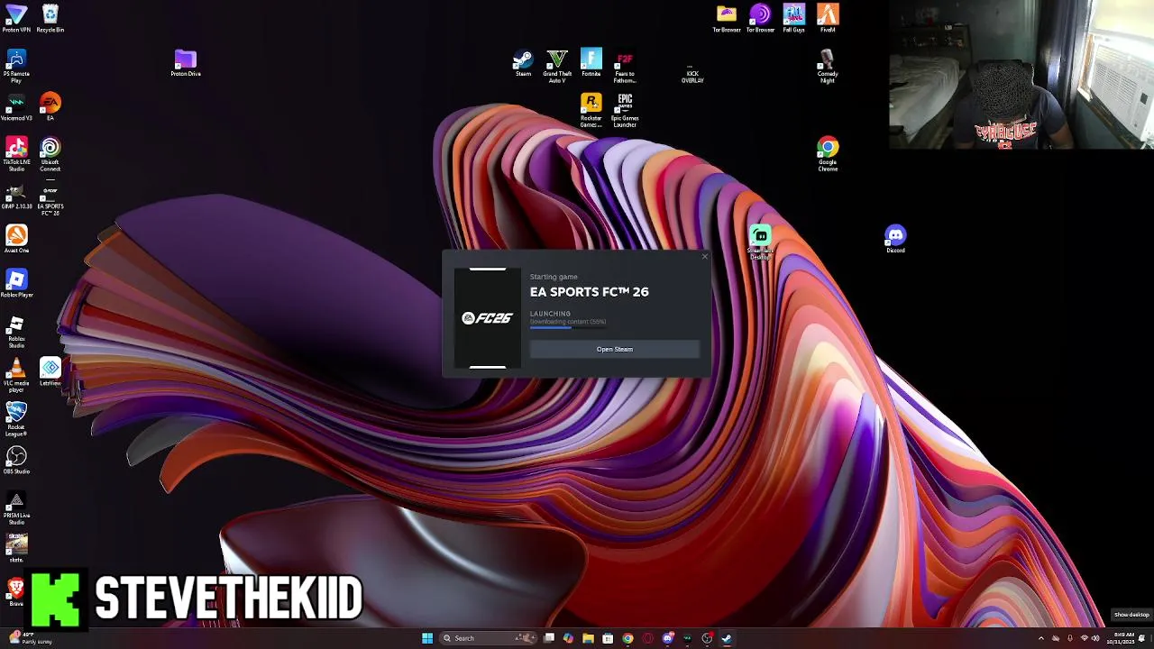1154x649 pixels.
Task: Open Google Chrome from the taskbar
Action: (627, 638)
